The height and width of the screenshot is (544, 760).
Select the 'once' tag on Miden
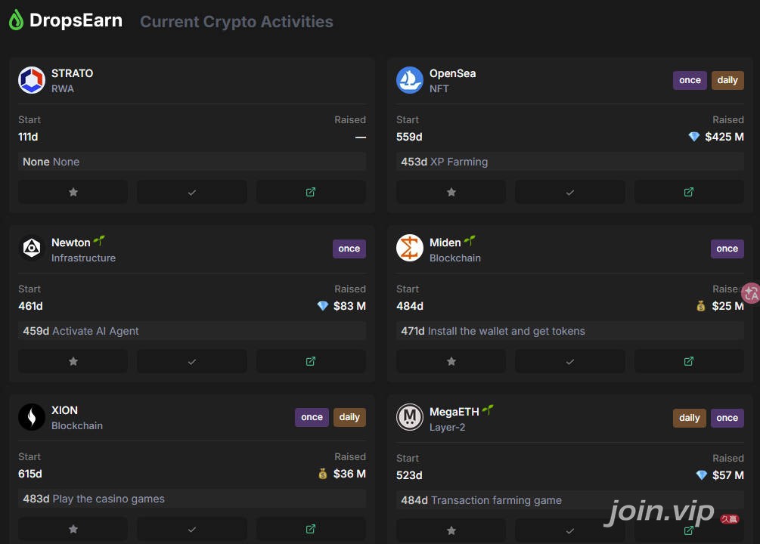point(727,249)
